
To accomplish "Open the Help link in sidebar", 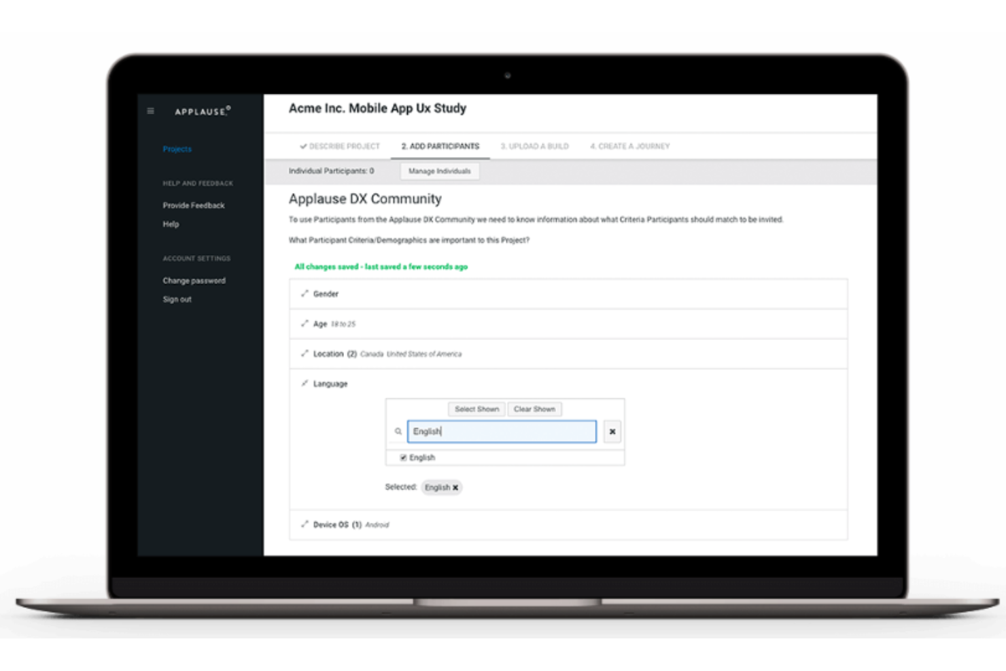I will 171,224.
